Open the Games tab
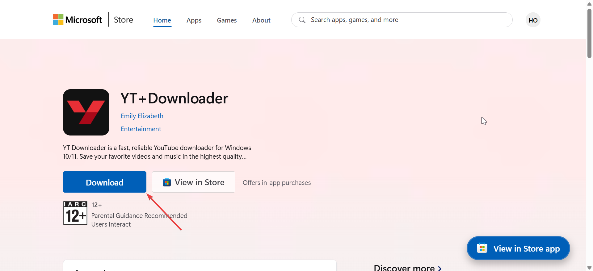 pos(227,20)
